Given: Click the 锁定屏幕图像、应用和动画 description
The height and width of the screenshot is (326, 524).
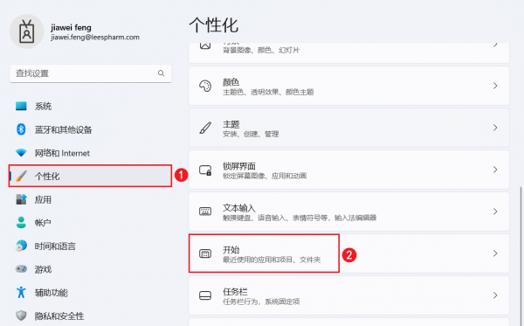Looking at the screenshot, I should [265, 176].
